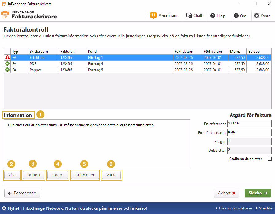Sort by the Moms column header
Screen dimensions: 275x214
click(237, 52)
